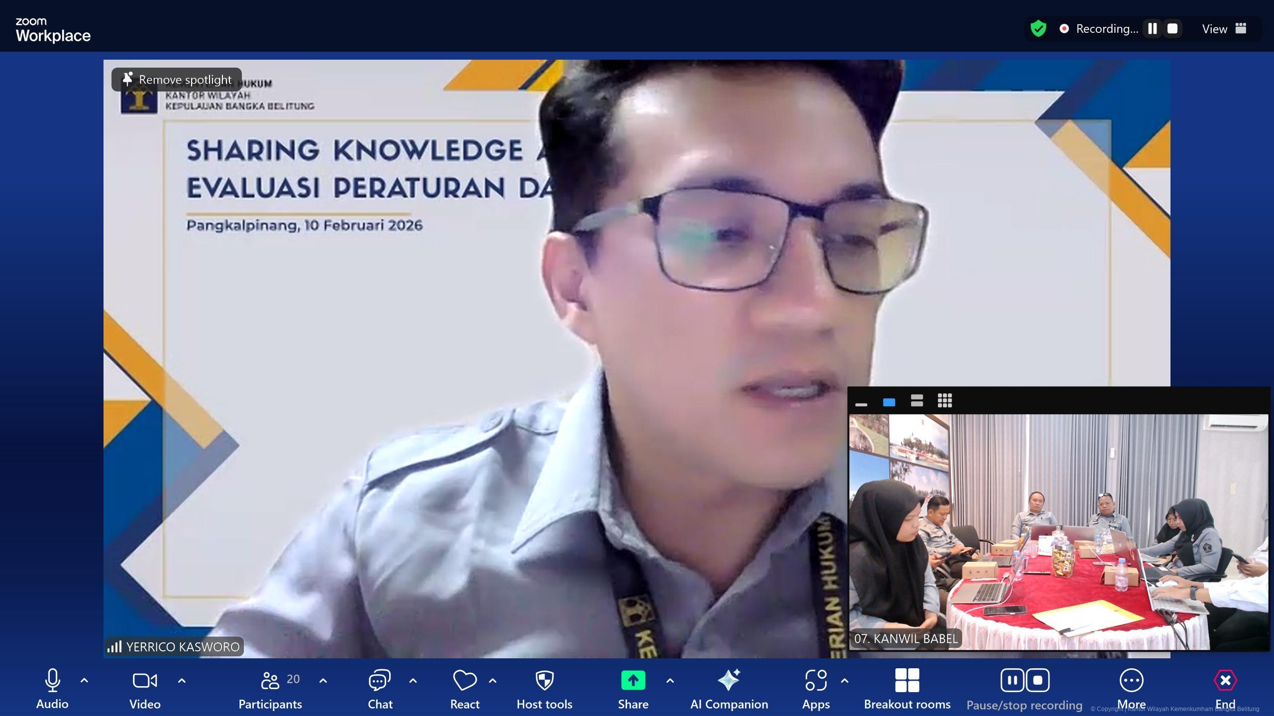Open the View layout menu
Viewport: 1274px width, 716px height.
[1224, 29]
